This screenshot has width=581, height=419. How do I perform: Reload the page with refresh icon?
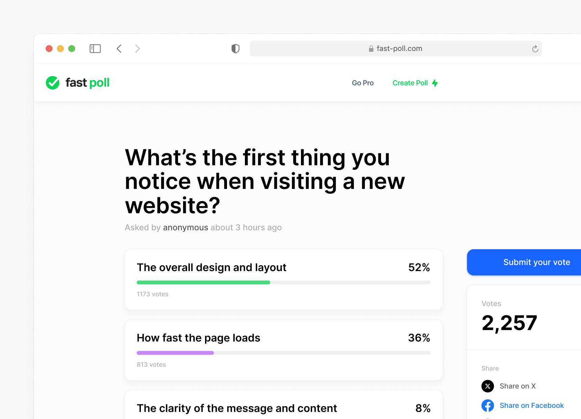(535, 49)
